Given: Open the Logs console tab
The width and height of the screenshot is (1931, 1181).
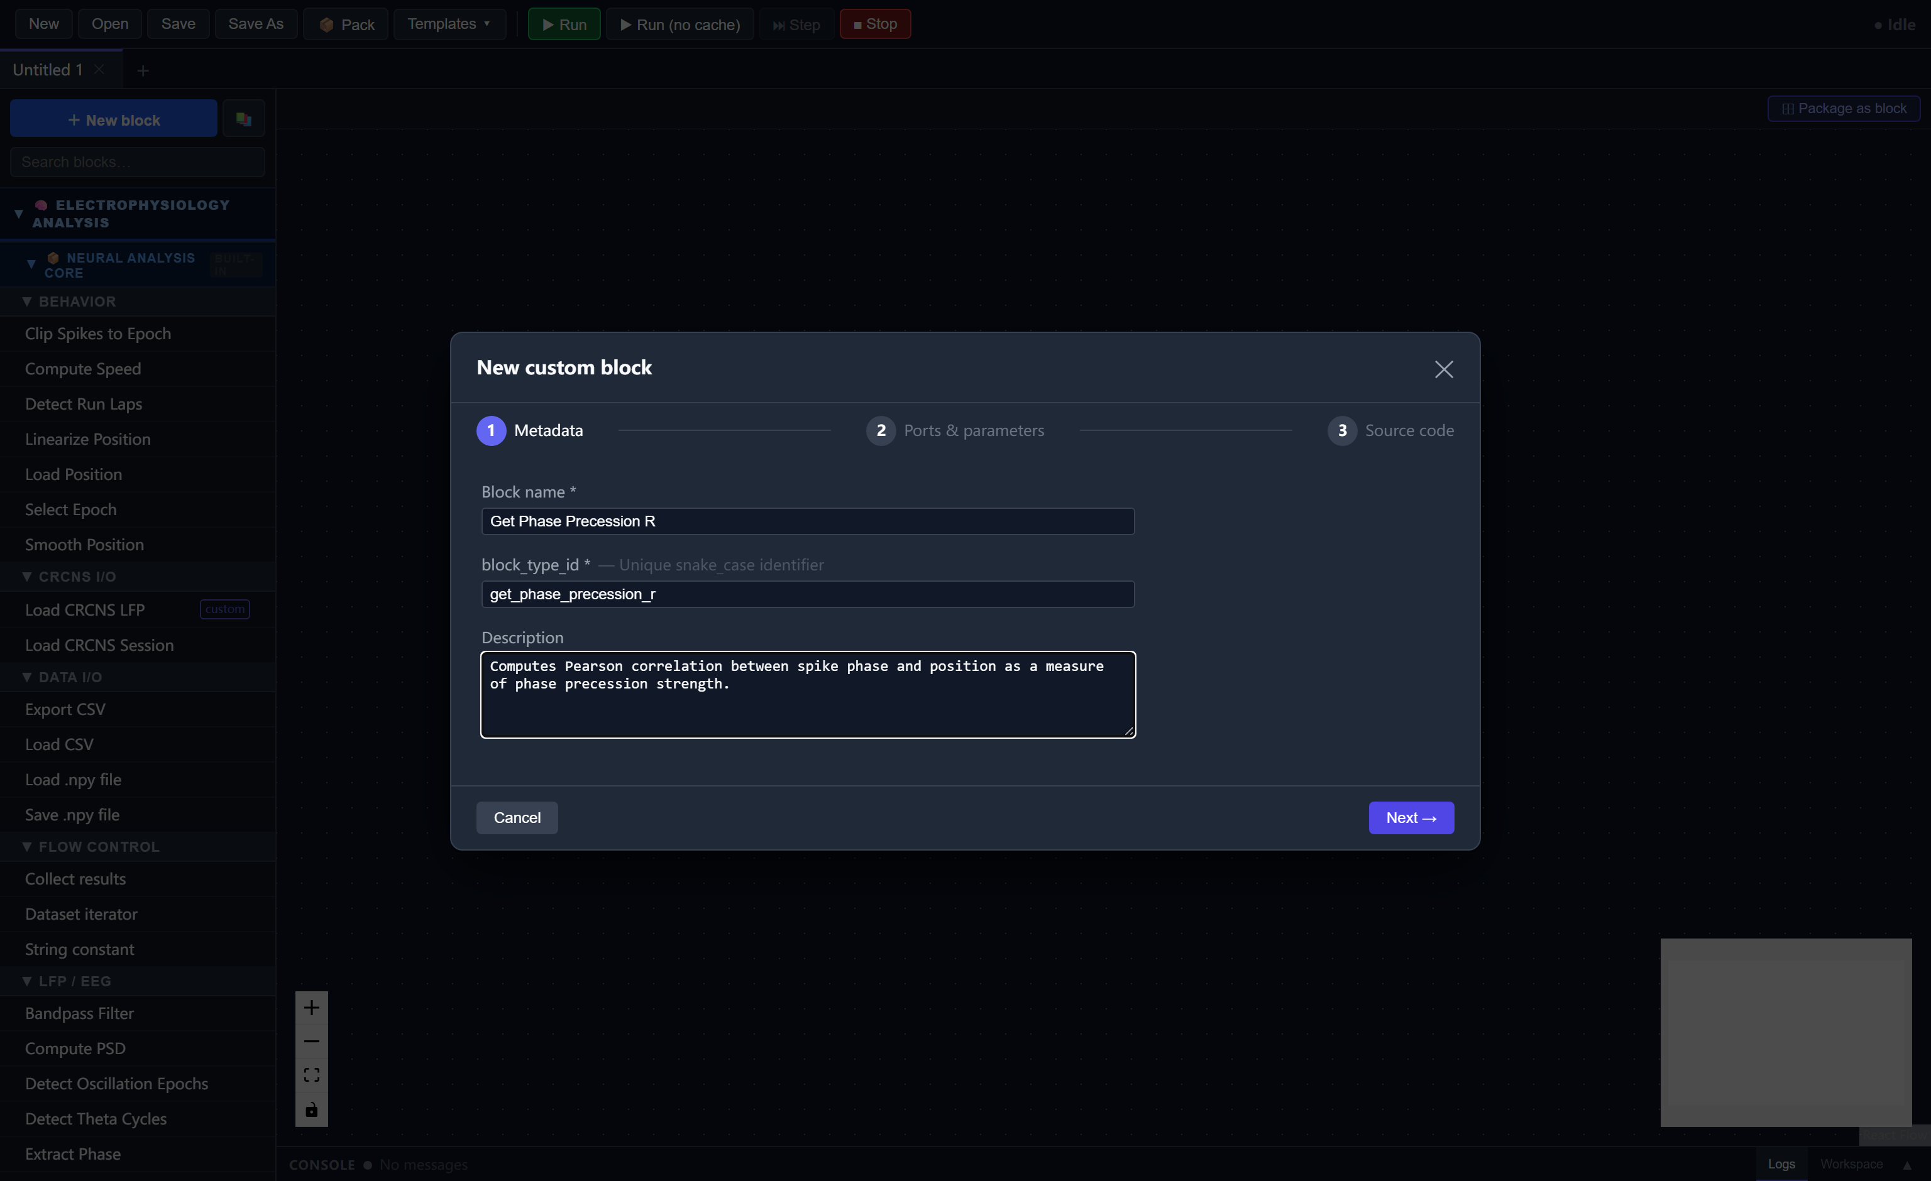Looking at the screenshot, I should (1781, 1164).
